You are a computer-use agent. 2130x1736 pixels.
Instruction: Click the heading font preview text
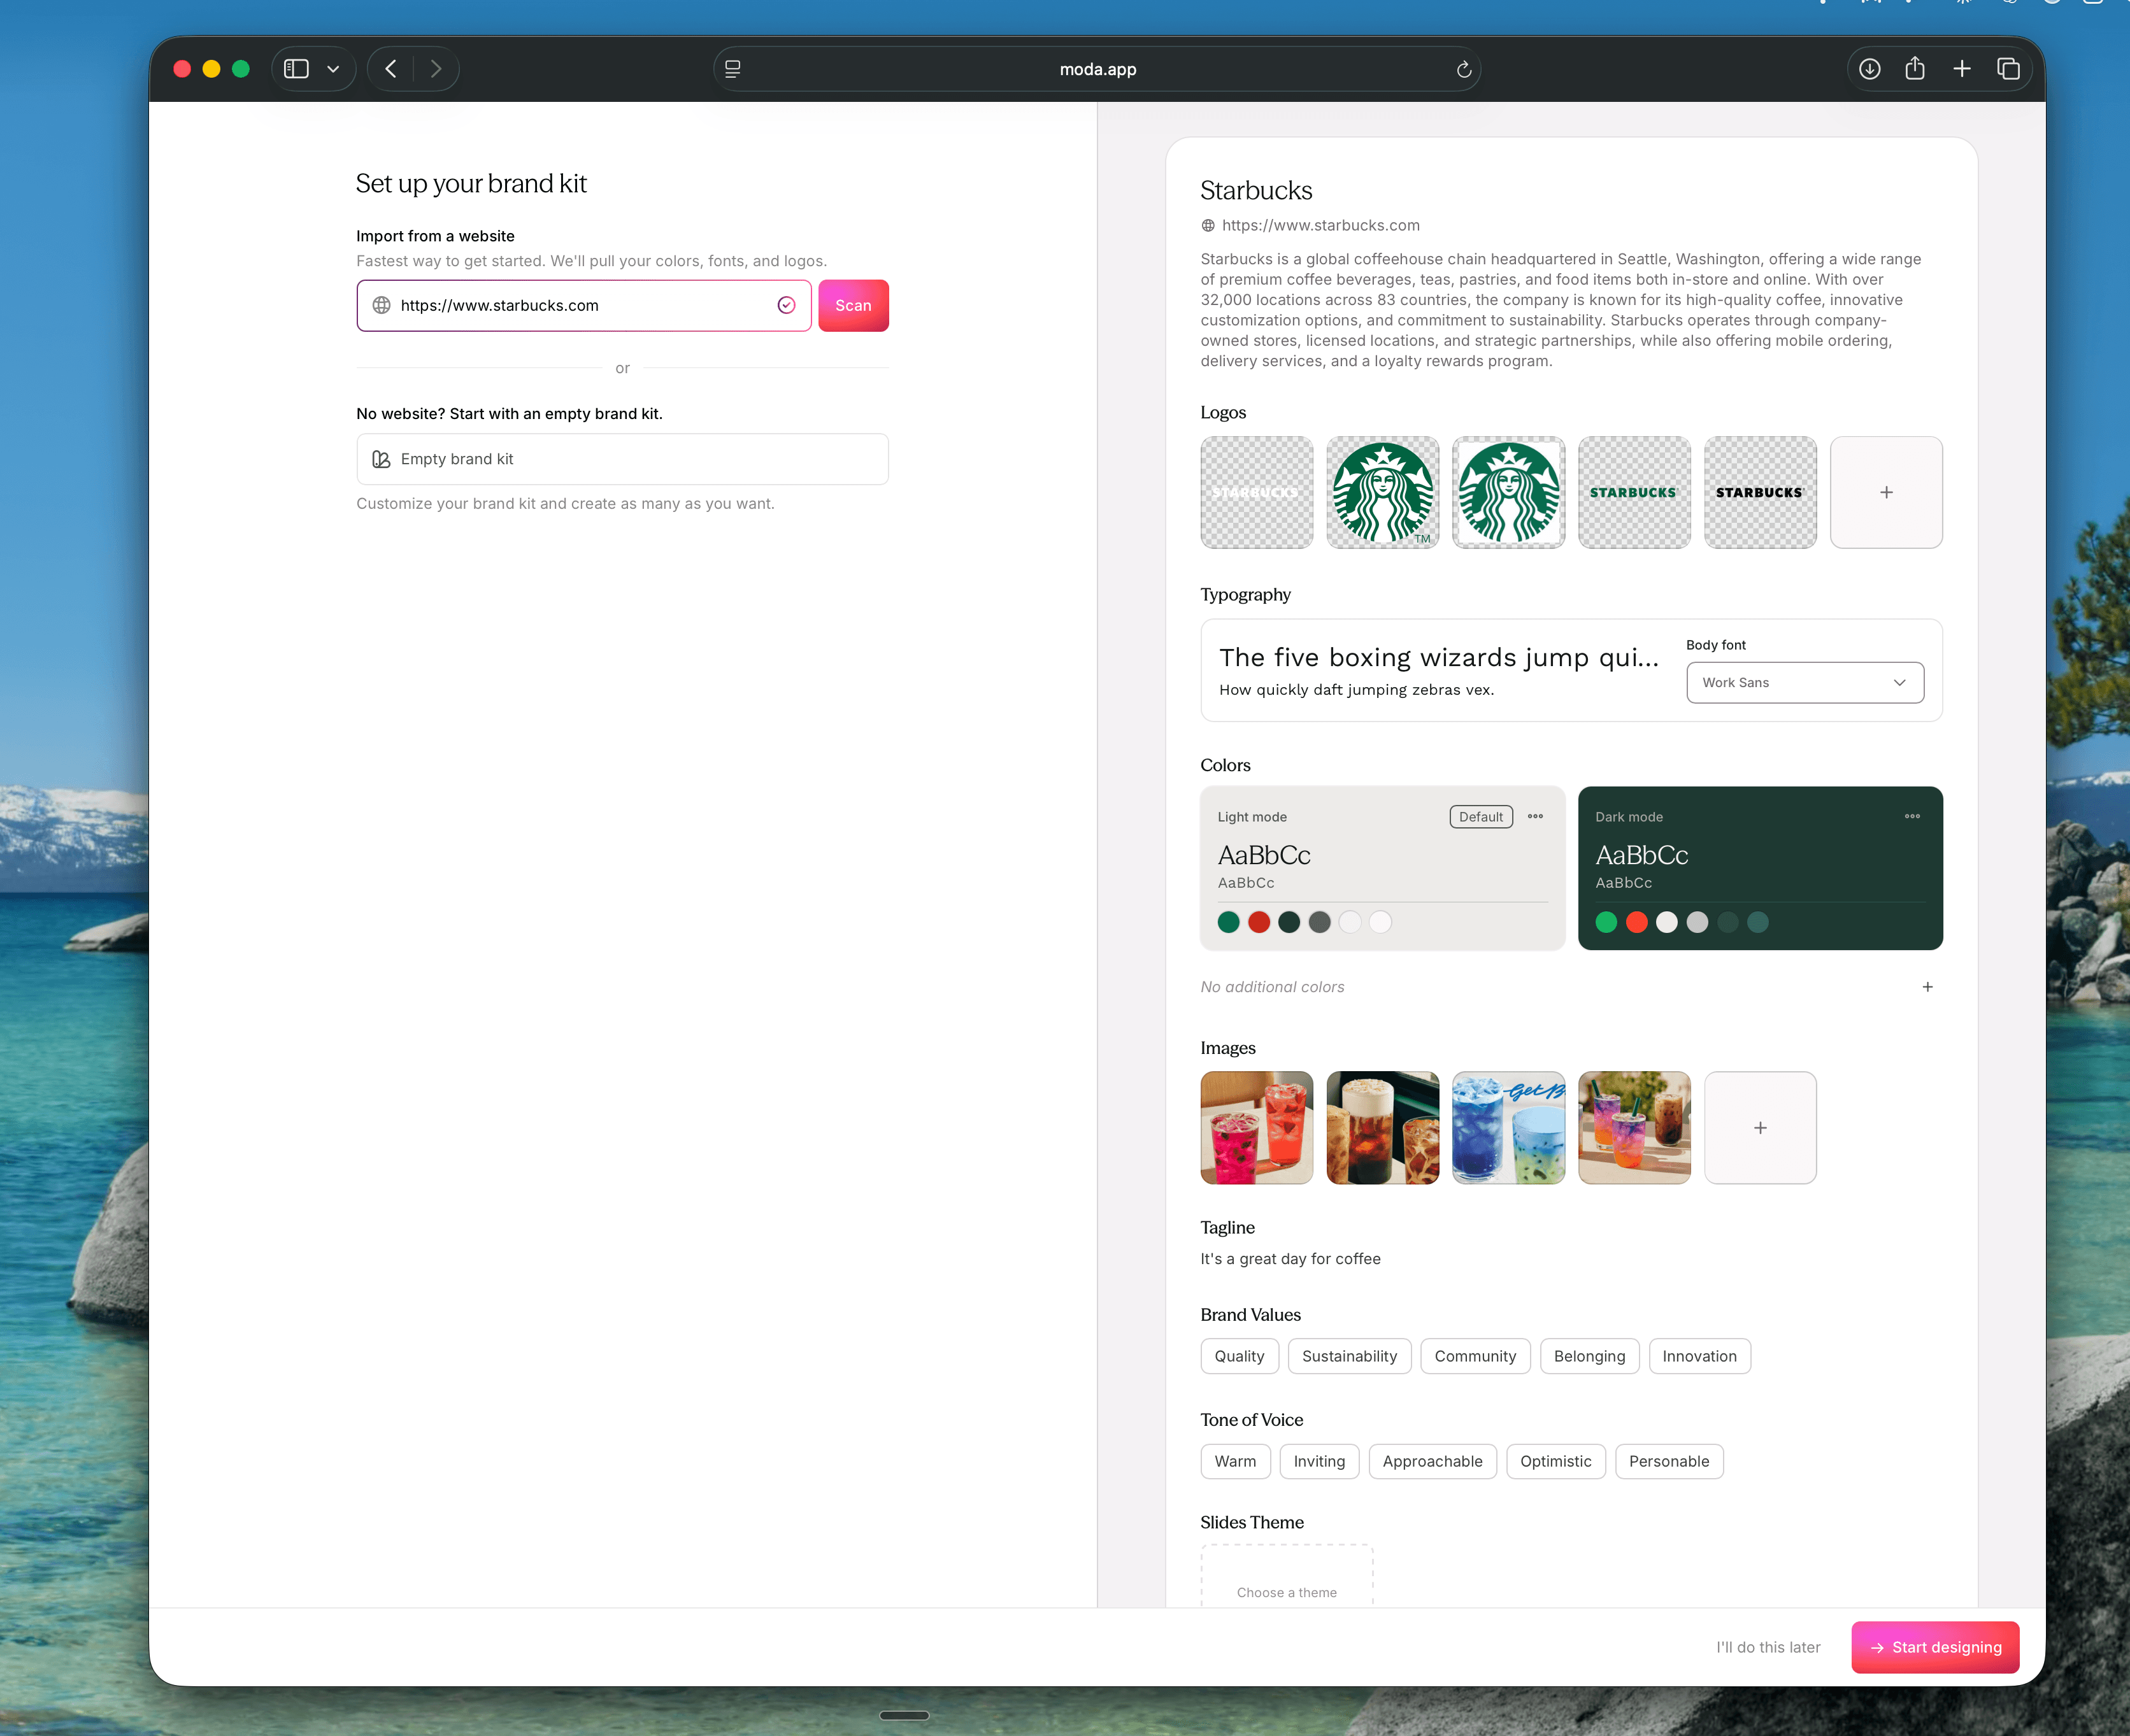coord(1439,657)
